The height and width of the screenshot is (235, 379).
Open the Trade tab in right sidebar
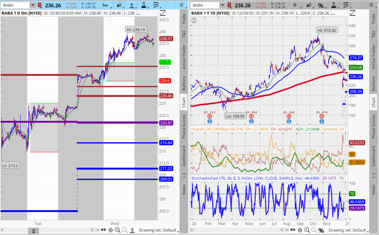click(373, 19)
